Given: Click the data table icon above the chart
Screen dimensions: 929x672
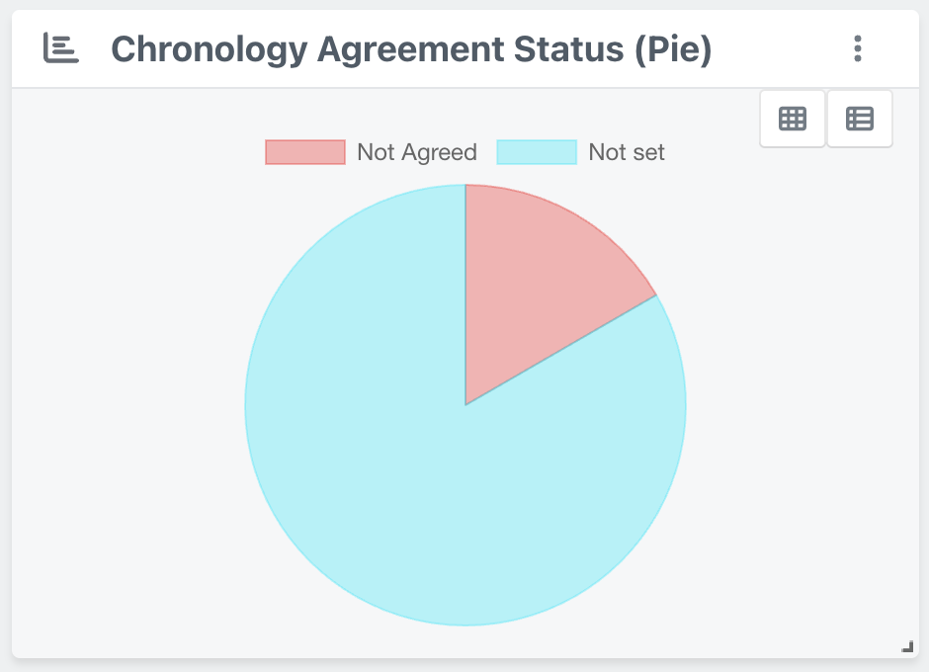Looking at the screenshot, I should (x=792, y=118).
